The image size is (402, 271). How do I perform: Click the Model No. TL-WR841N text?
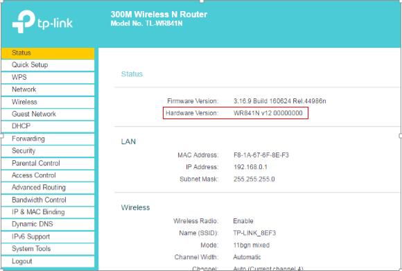(x=146, y=24)
